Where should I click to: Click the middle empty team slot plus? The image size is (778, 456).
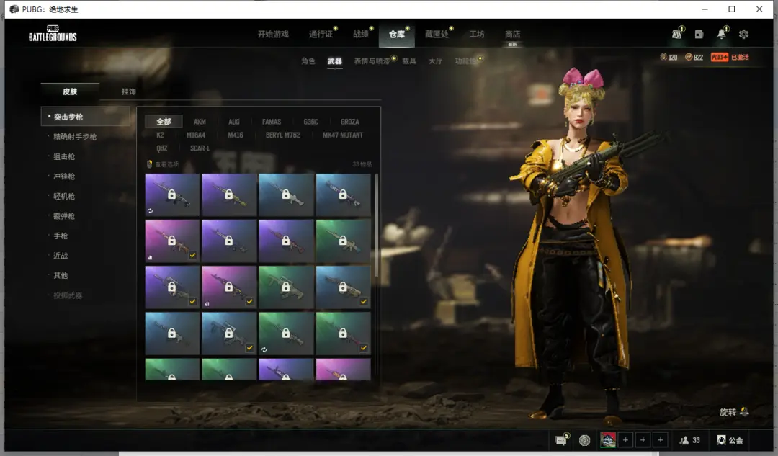click(x=643, y=440)
